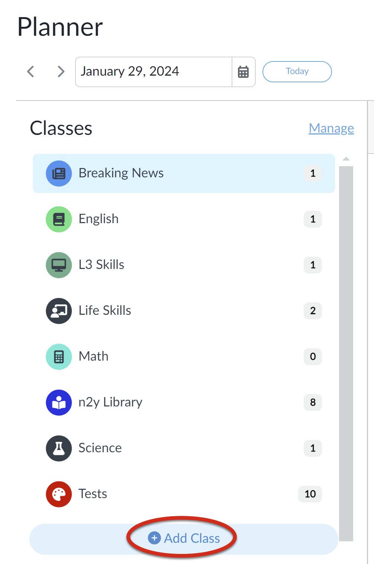Click the Math calculator icon

(x=59, y=357)
